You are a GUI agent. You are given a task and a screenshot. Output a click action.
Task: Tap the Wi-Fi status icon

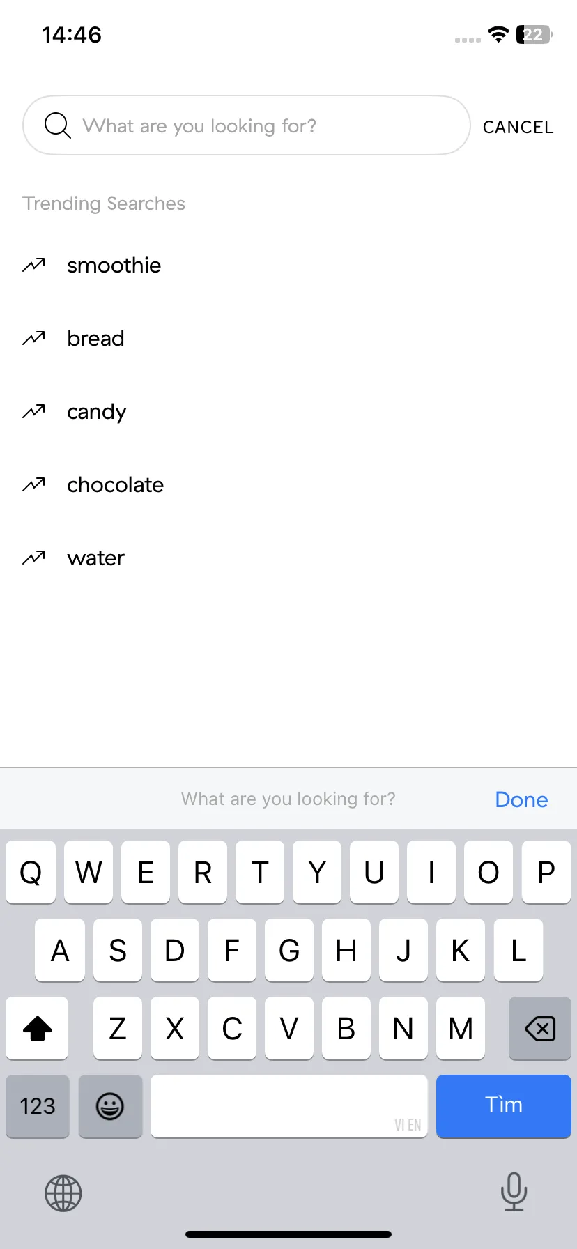tap(498, 34)
